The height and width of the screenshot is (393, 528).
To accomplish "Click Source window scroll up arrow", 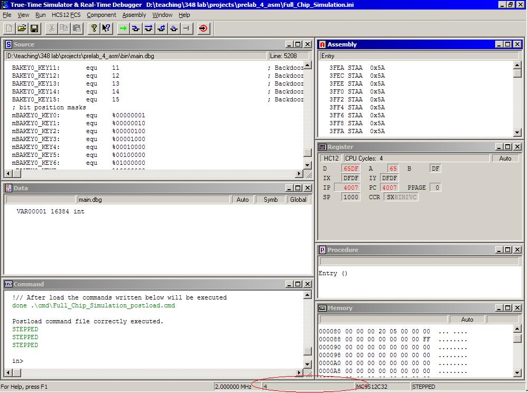I will click(x=308, y=65).
